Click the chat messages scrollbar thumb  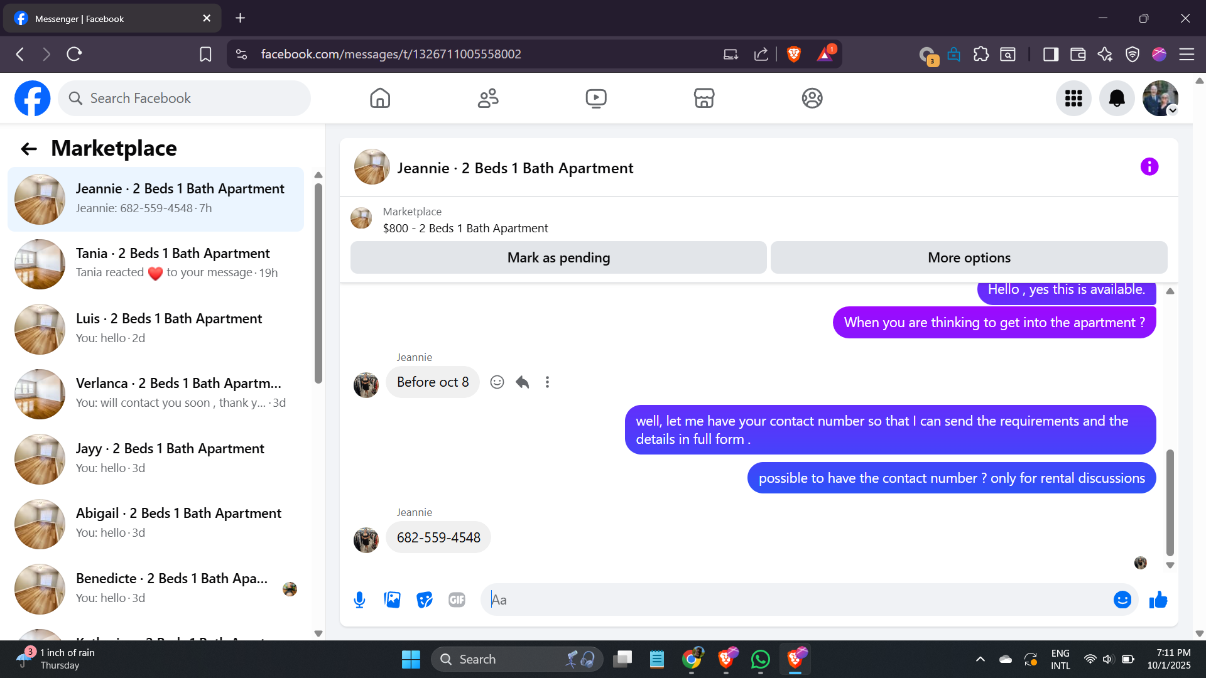[1170, 502]
